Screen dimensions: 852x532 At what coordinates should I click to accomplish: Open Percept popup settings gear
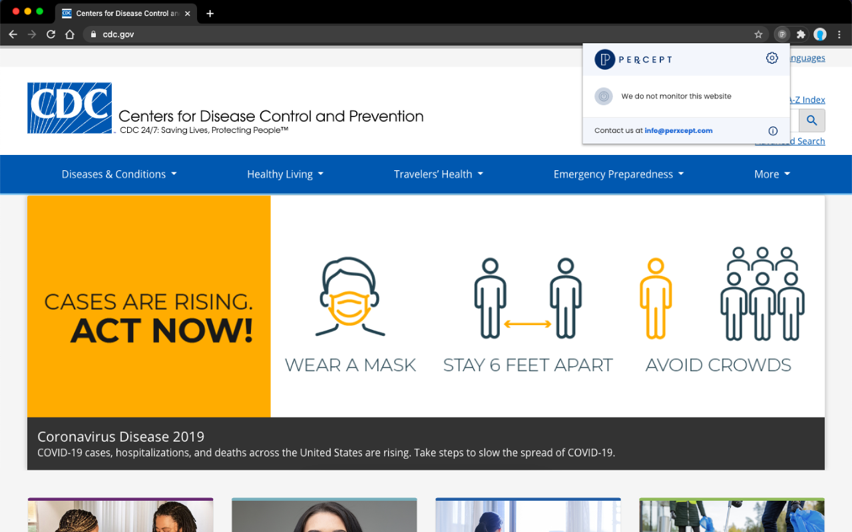pyautogui.click(x=772, y=59)
